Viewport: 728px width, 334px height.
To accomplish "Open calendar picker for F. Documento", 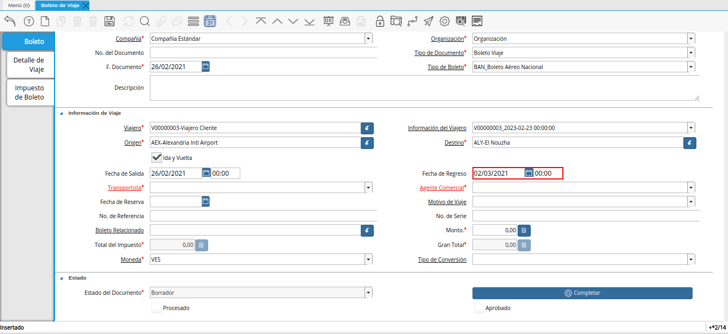I will 205,66.
